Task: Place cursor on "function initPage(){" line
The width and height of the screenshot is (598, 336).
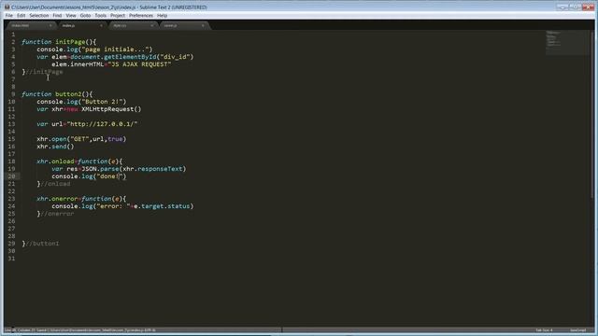Action: point(59,42)
